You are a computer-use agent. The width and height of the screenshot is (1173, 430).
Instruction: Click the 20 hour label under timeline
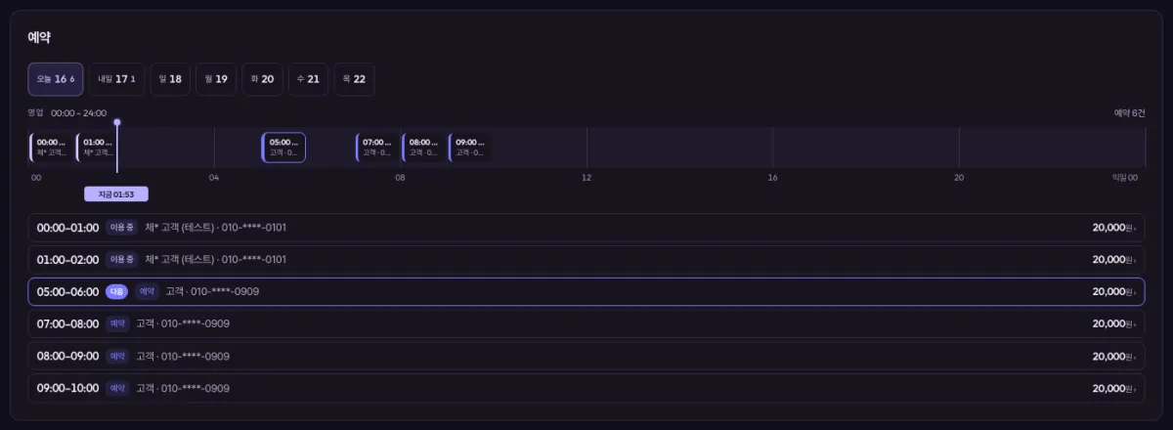click(959, 178)
